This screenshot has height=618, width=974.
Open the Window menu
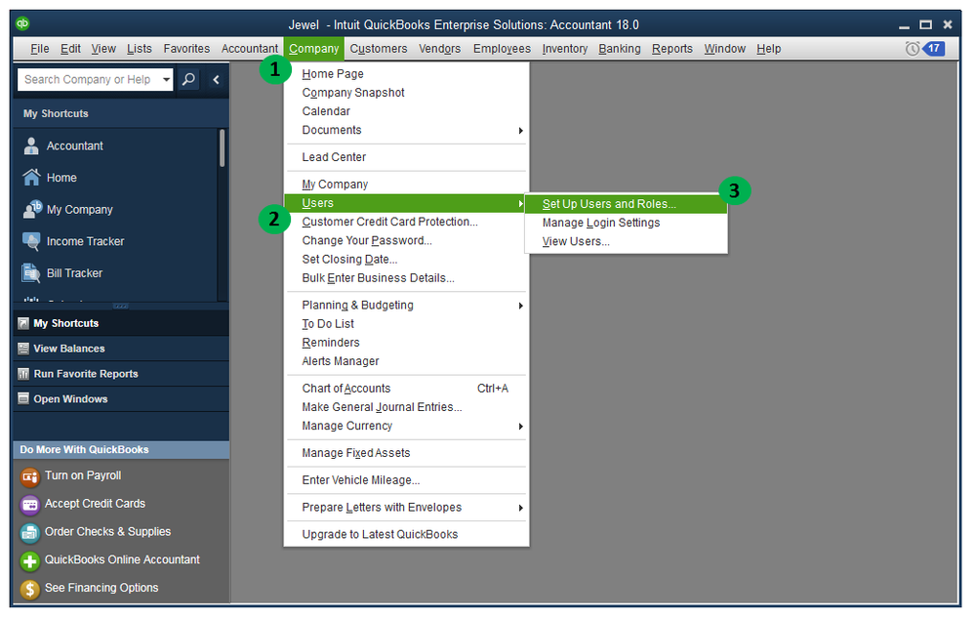coord(724,49)
